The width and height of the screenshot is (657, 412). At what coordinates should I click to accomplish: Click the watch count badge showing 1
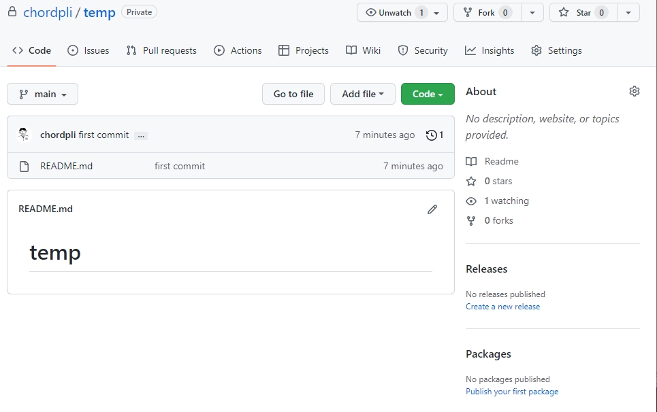[421, 13]
